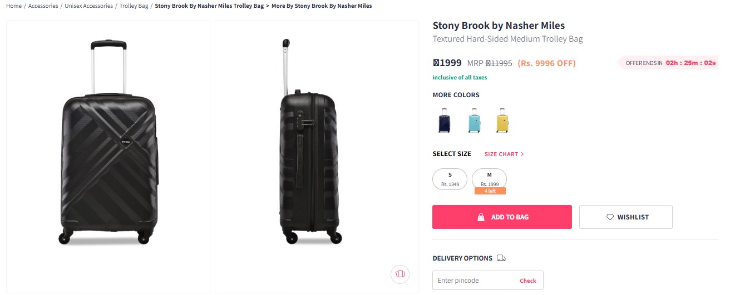The height and width of the screenshot is (295, 730).
Task: Choose the navy blue color variant
Action: [443, 121]
